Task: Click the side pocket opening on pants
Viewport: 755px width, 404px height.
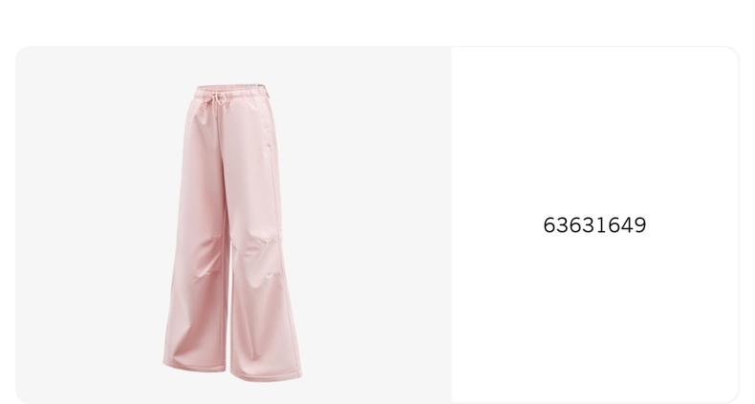Action: [x=268, y=125]
